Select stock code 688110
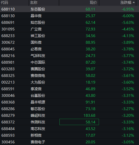The image size is (139, 145). click(x=8, y=9)
